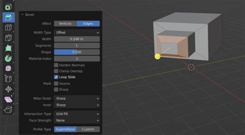Choose Custom profile type
Viewport: 245px width, 135px height.
click(x=88, y=129)
